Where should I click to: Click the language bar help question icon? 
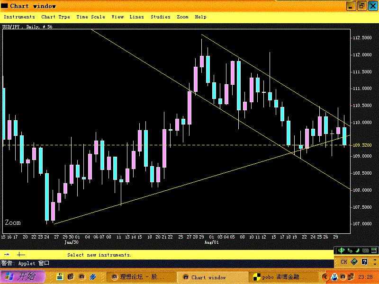point(364,262)
